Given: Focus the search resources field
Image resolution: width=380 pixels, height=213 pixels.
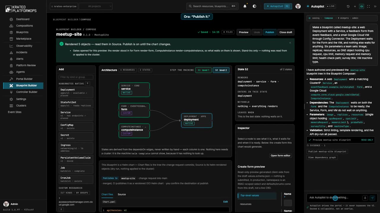Looking at the screenshot, I should point(212,6).
